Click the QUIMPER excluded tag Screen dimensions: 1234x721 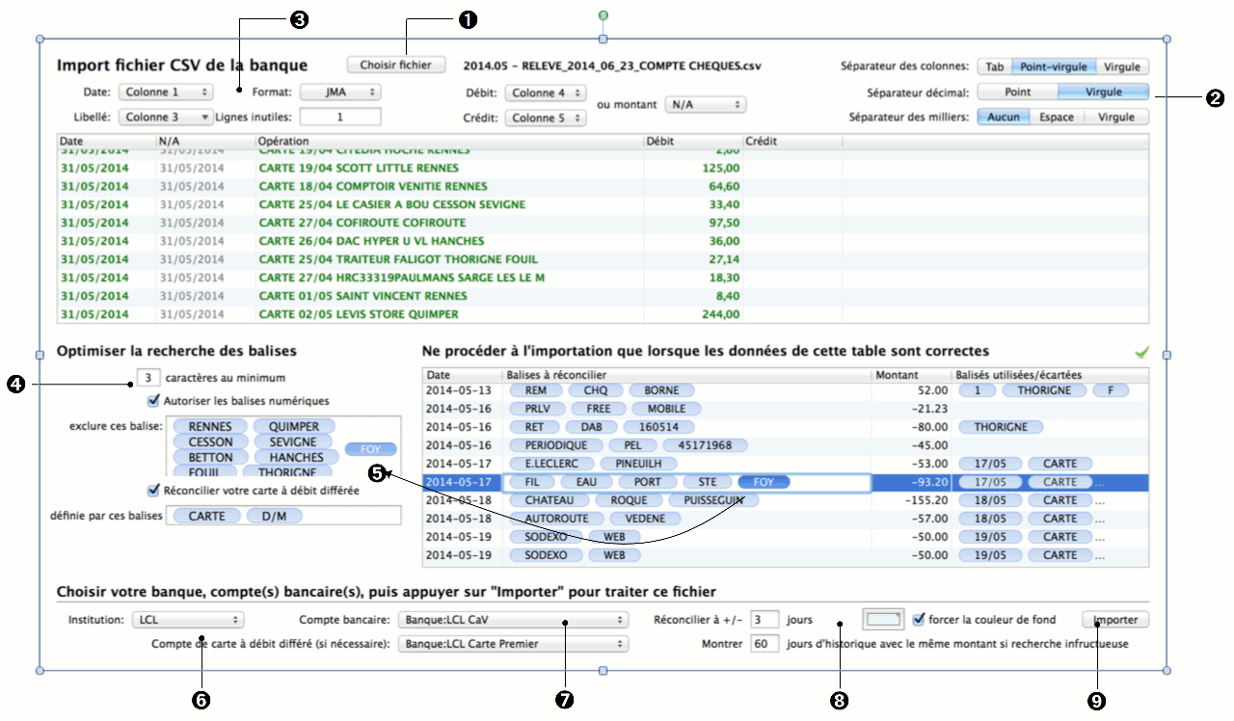294,427
